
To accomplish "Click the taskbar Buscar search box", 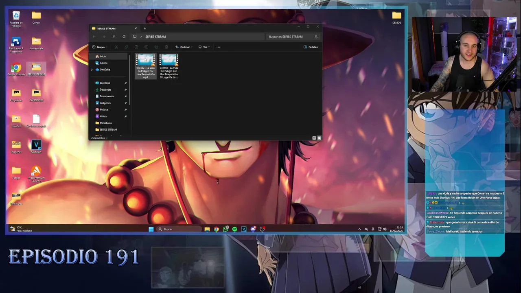I will 179,229.
